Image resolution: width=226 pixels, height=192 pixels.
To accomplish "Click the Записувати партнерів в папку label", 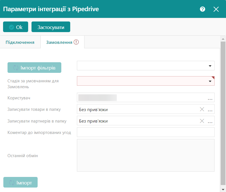I will click(x=37, y=121).
